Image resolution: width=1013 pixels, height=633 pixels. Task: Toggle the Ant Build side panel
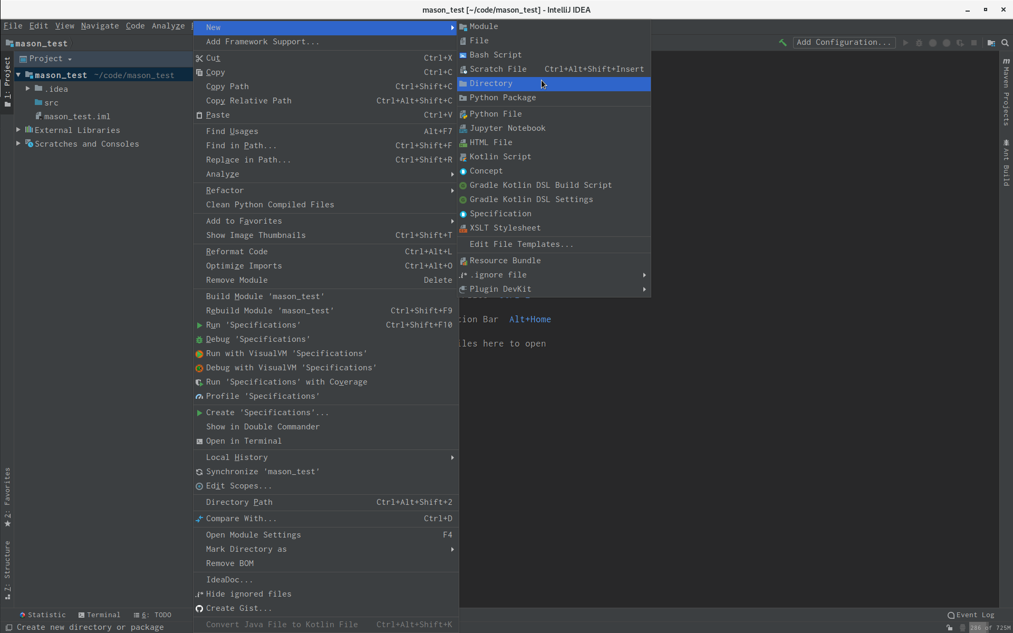point(1006,162)
